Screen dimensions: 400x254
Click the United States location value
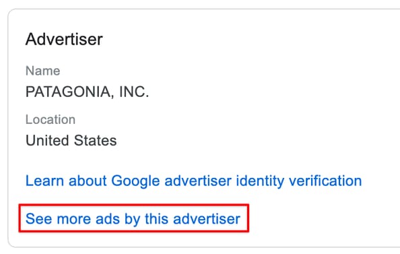coord(71,140)
